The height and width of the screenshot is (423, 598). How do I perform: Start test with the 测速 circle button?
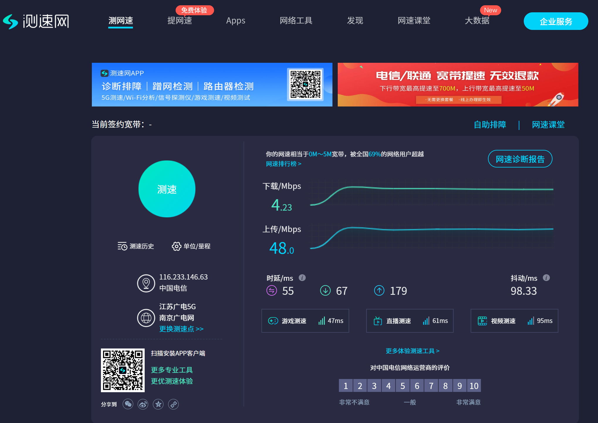pos(167,189)
